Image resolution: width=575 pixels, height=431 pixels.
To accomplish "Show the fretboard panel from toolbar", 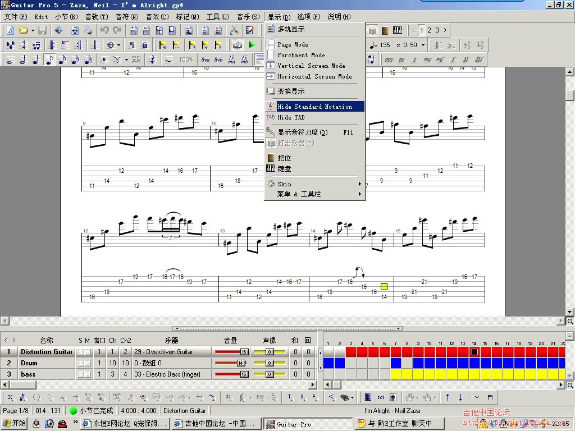I will pos(385,30).
